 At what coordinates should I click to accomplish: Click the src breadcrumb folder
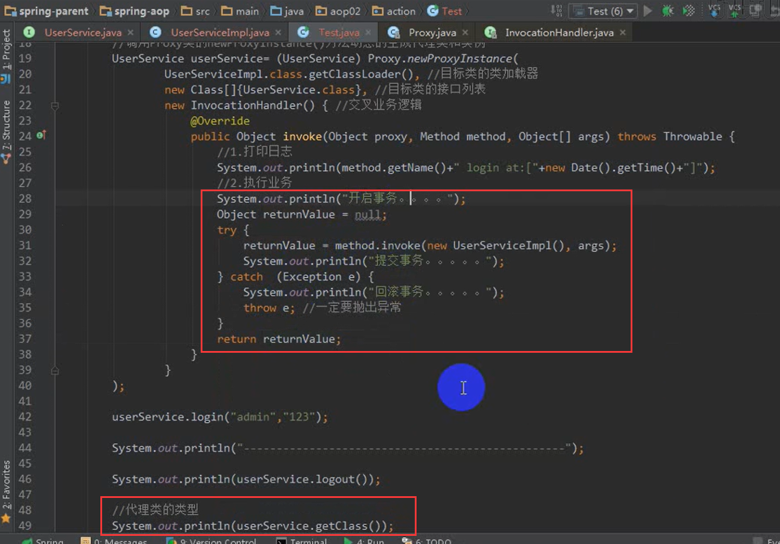[x=195, y=11]
